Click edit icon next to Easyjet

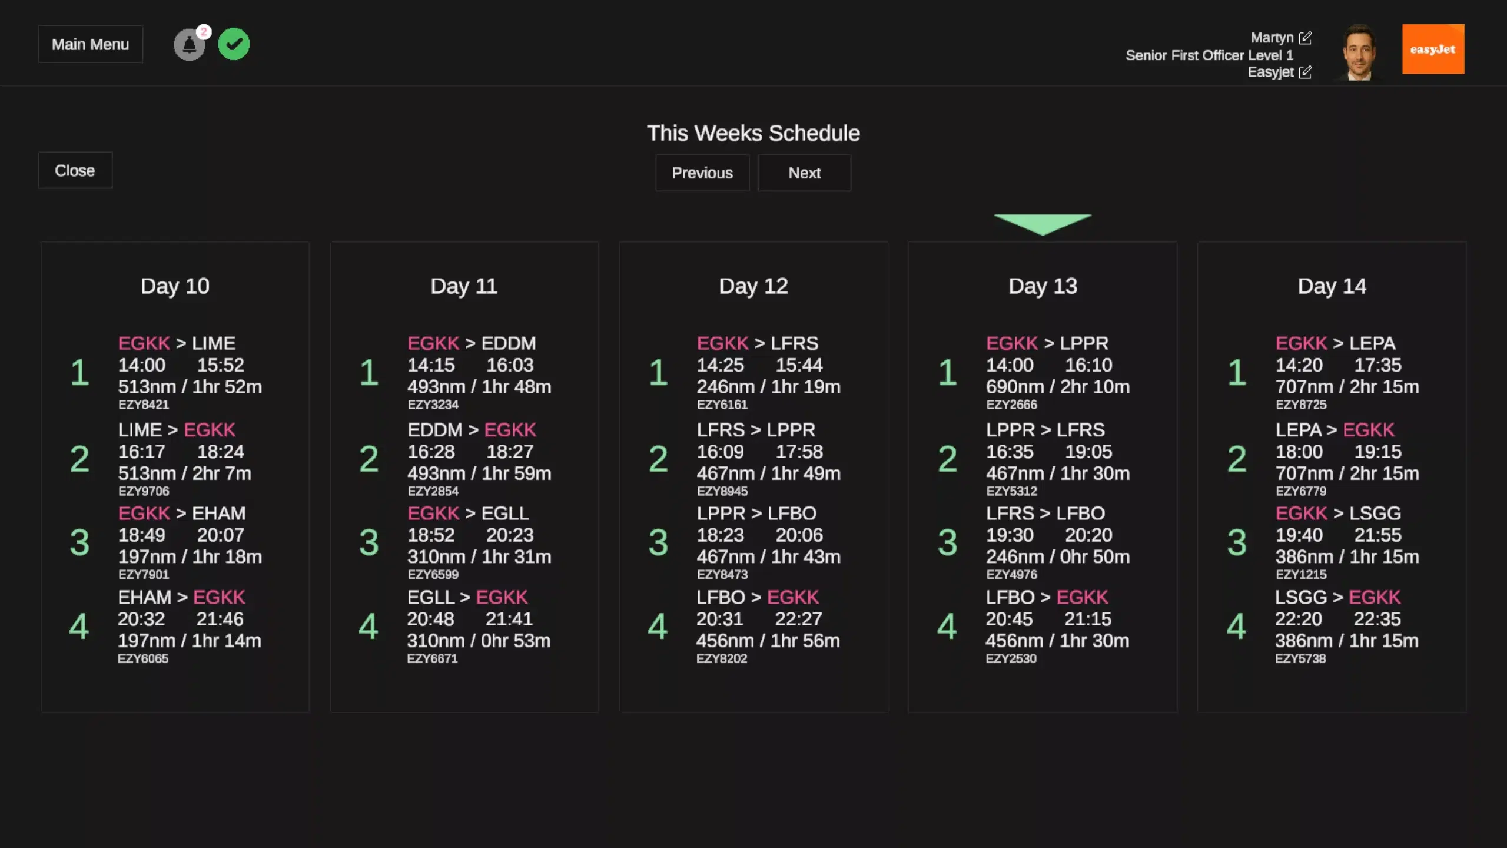click(1305, 72)
